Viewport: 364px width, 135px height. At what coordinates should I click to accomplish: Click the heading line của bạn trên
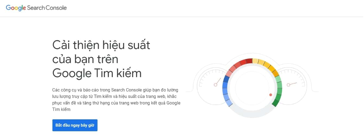pyautogui.click(x=85, y=59)
